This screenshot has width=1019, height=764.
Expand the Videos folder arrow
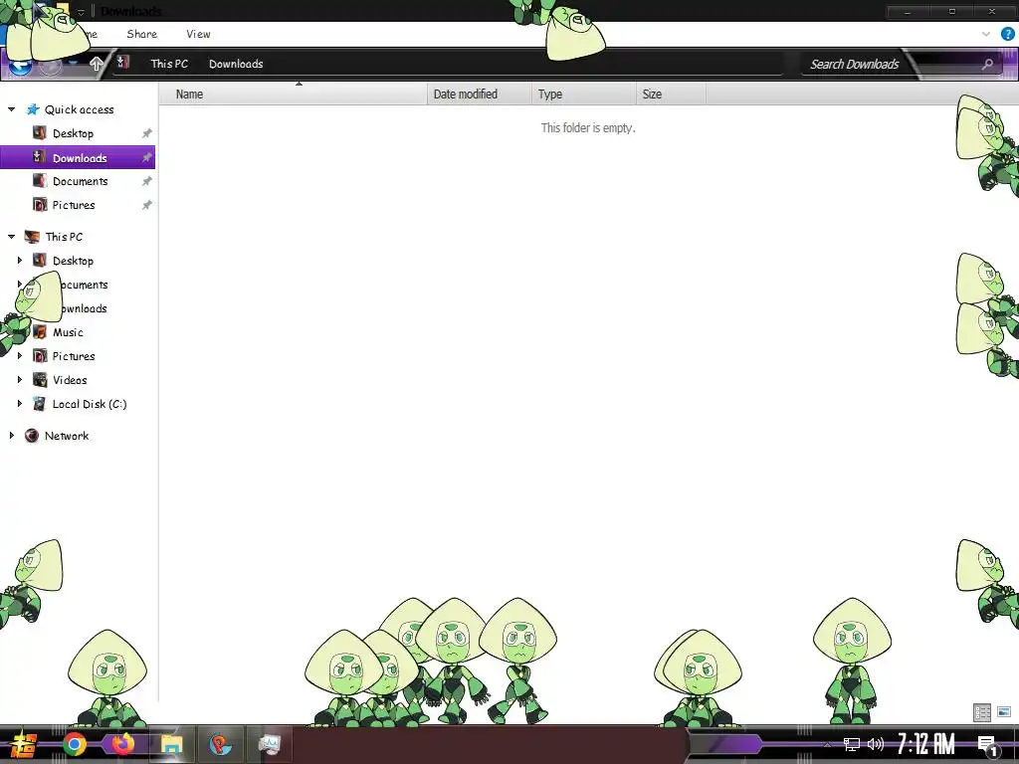[x=20, y=379]
